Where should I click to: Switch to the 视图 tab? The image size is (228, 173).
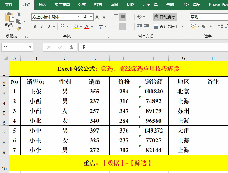[130, 5]
